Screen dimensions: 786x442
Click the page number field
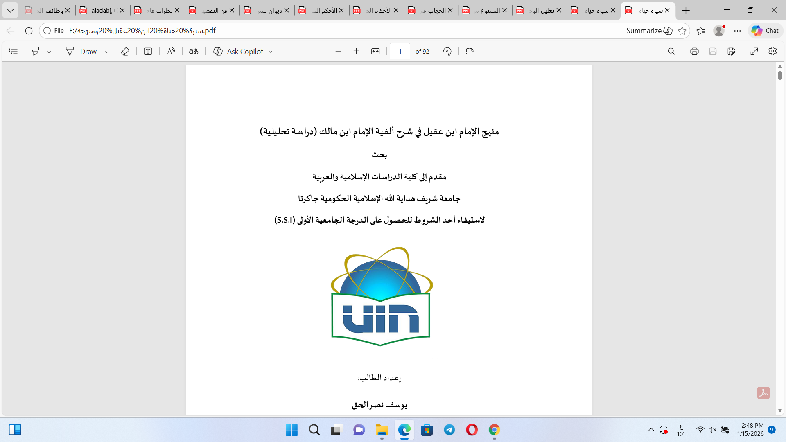400,51
